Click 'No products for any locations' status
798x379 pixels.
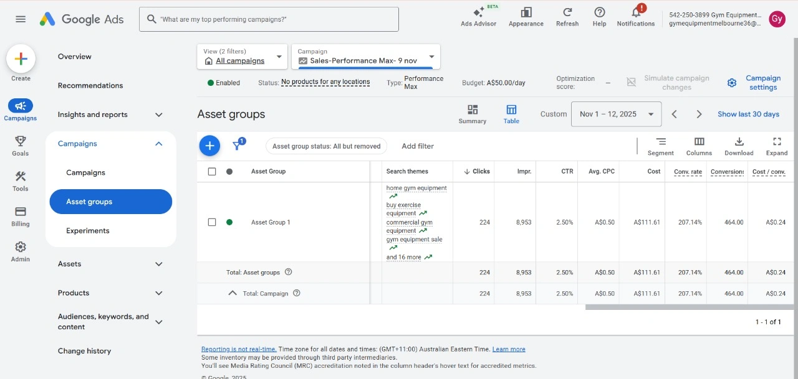[325, 82]
